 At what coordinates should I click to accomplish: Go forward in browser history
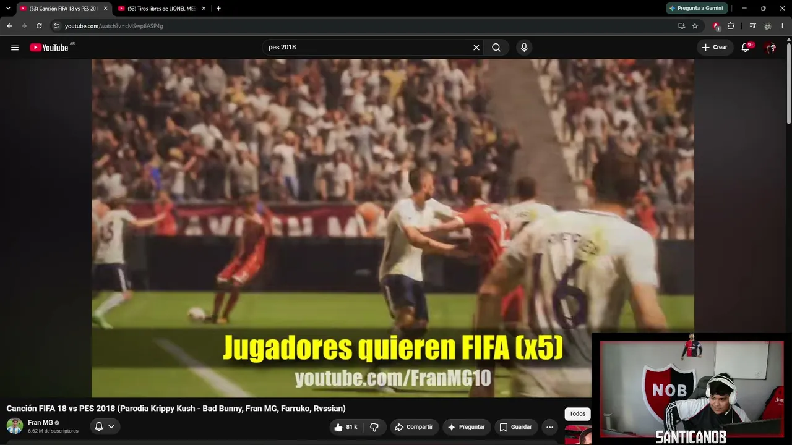[24, 26]
